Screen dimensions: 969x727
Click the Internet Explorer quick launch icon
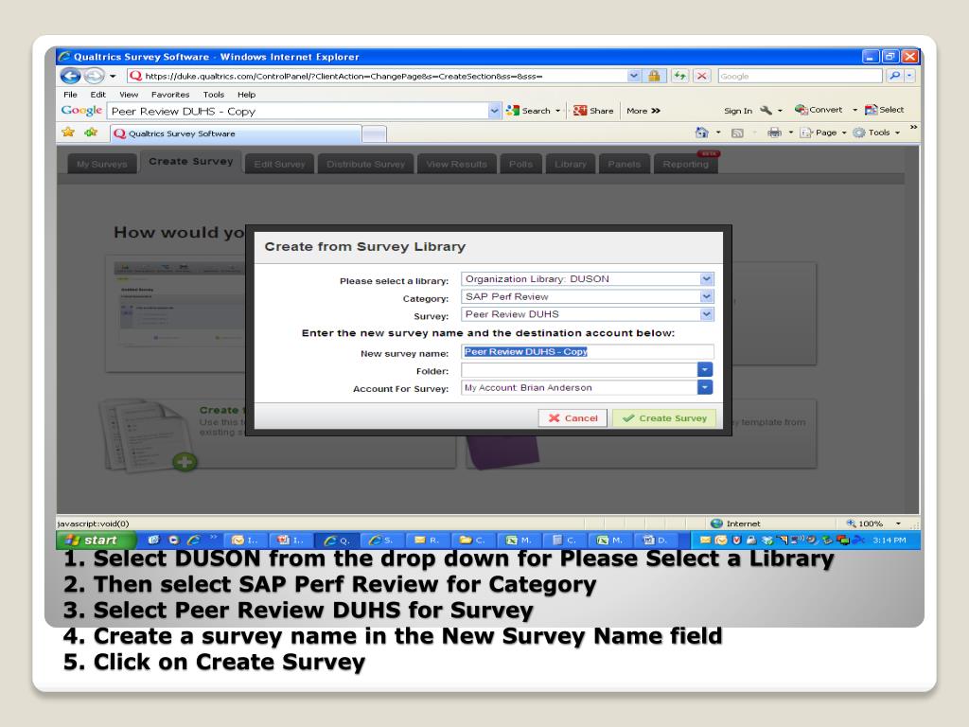click(x=194, y=540)
